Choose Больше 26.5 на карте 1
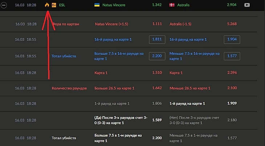This screenshot has width=265, height=146. pos(114,88)
